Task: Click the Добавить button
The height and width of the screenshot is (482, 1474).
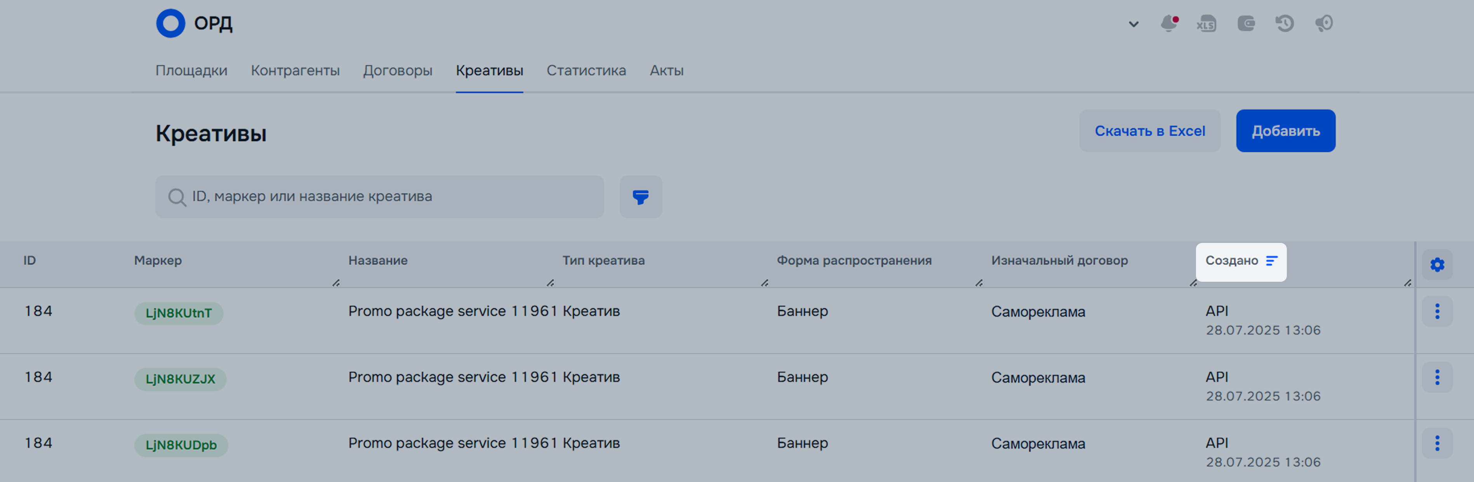Action: [1285, 131]
